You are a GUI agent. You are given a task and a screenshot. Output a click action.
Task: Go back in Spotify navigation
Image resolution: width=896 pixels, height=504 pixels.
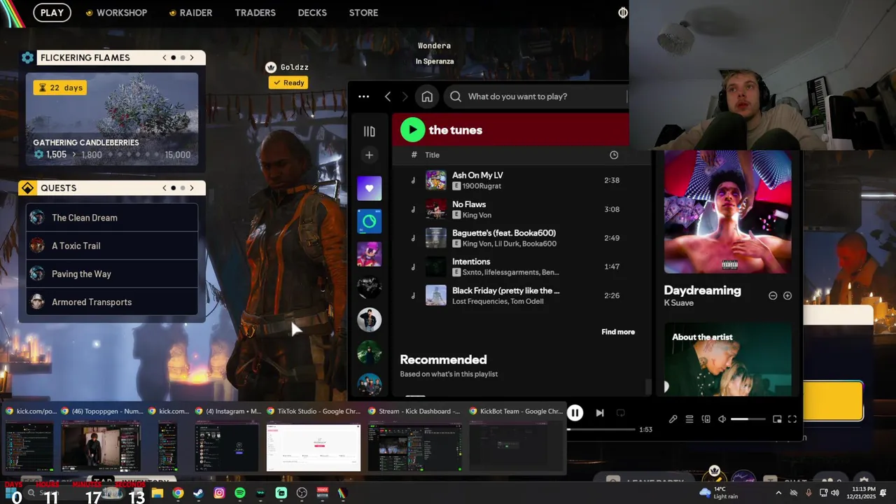[388, 97]
